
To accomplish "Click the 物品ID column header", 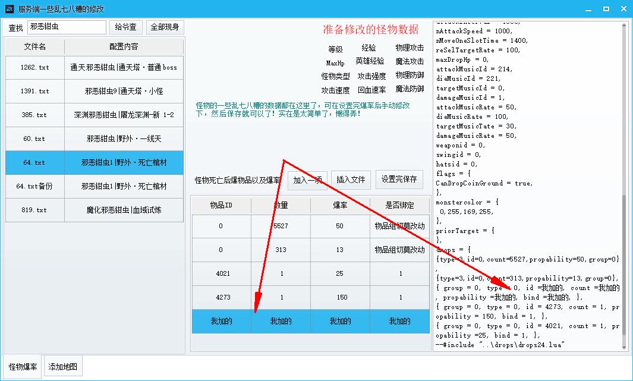I will (x=221, y=206).
